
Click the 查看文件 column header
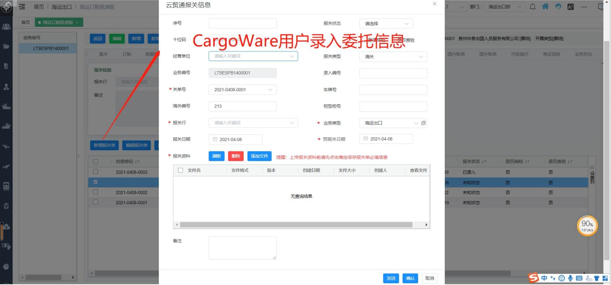pos(418,170)
